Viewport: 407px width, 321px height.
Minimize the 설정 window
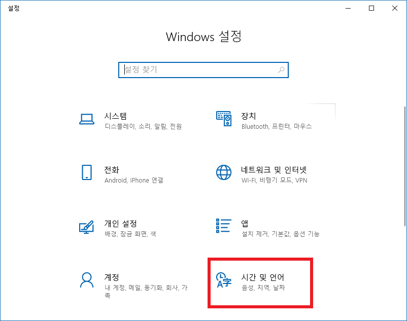[x=348, y=8]
